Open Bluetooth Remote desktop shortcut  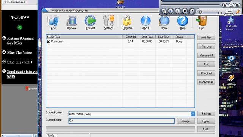point(231,24)
